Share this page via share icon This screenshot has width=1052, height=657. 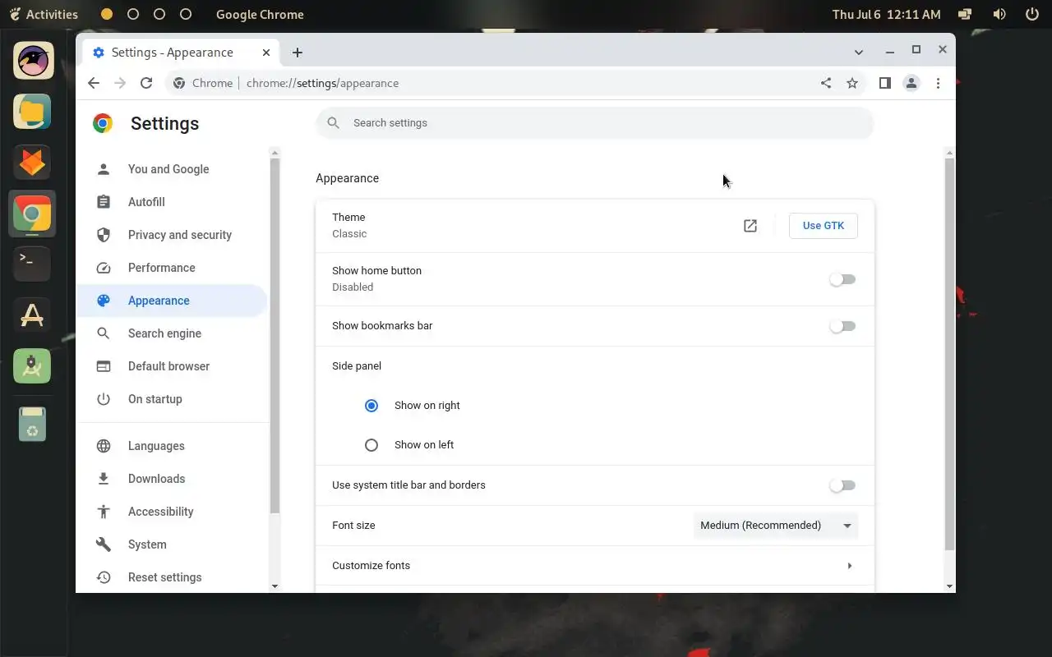pyautogui.click(x=826, y=83)
